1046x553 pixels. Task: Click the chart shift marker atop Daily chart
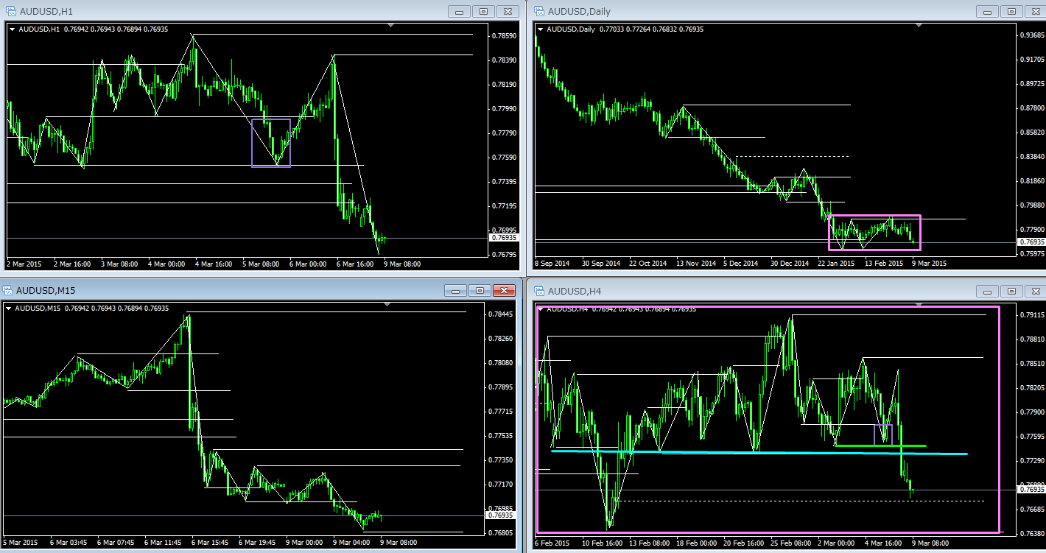pyautogui.click(x=919, y=26)
